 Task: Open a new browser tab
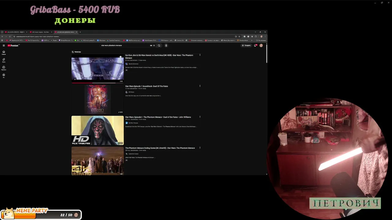pos(80,32)
